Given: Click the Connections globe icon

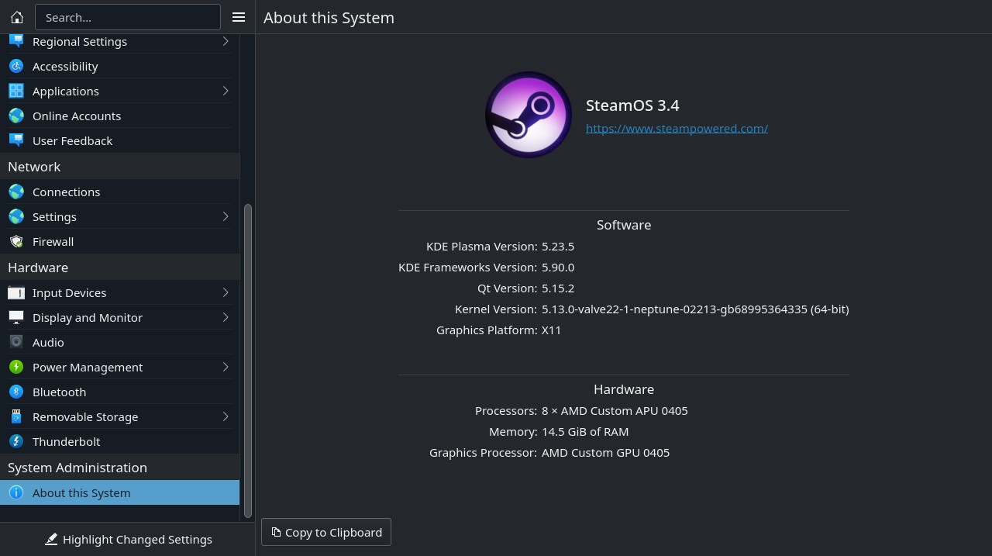Looking at the screenshot, I should 16,192.
